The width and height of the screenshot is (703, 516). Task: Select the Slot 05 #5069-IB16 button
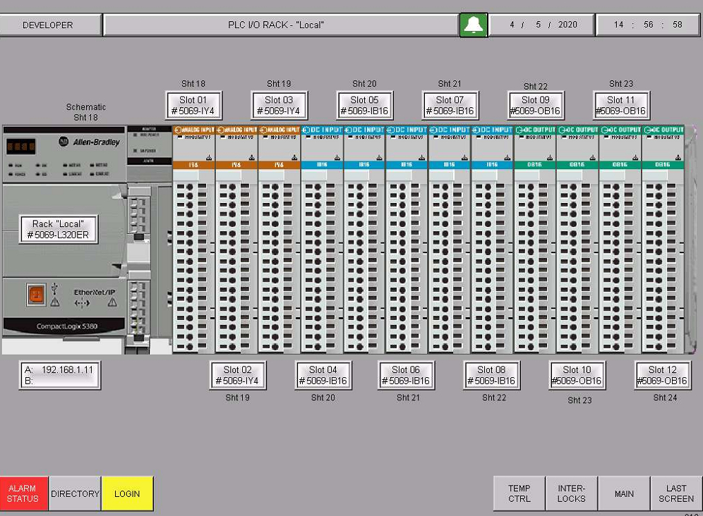pyautogui.click(x=364, y=105)
